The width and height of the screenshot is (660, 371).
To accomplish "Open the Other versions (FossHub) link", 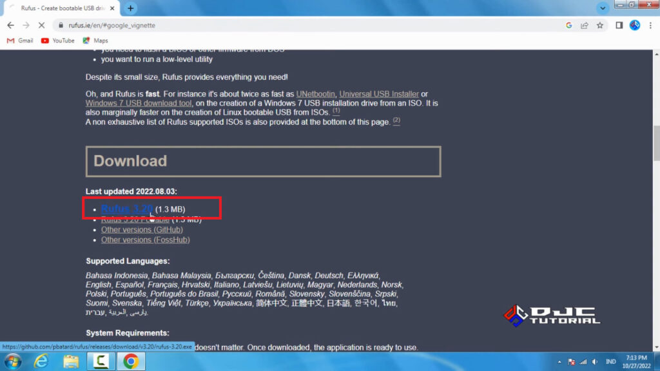I will pyautogui.click(x=145, y=239).
